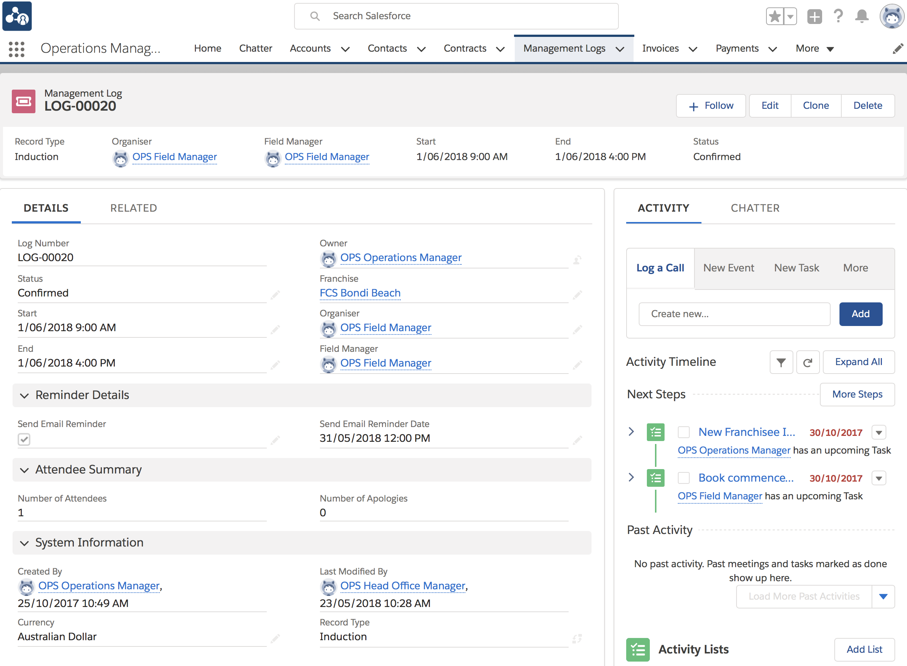Open the Load More Past Activities dropdown arrow
Viewport: 907px width, 666px height.
click(x=883, y=596)
